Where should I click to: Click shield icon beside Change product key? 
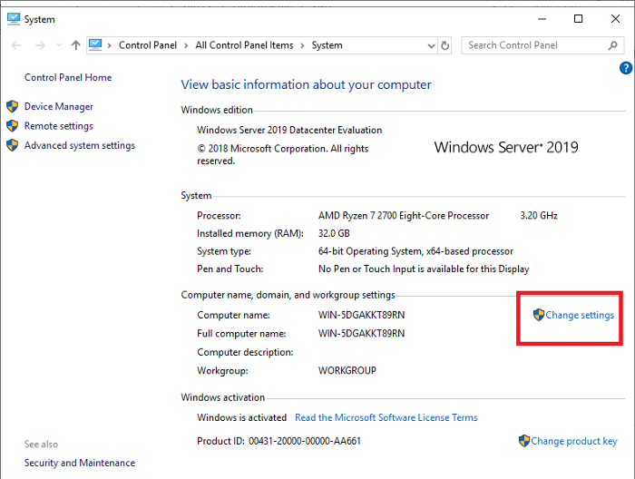[x=524, y=441]
